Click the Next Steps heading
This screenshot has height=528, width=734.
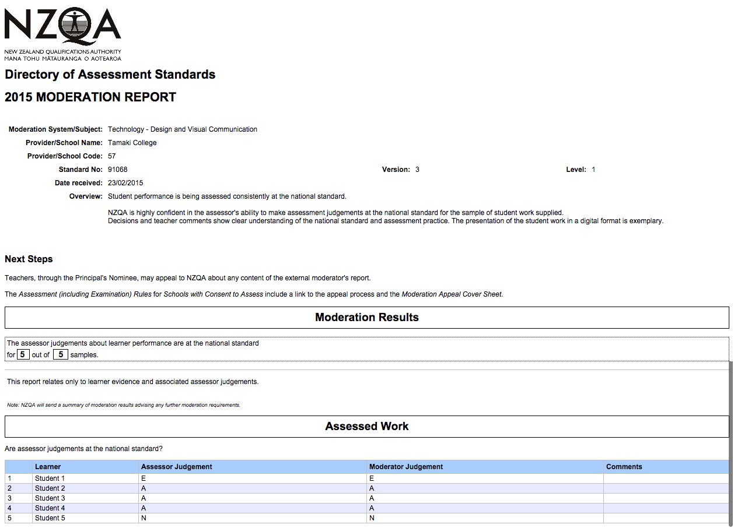(x=29, y=259)
